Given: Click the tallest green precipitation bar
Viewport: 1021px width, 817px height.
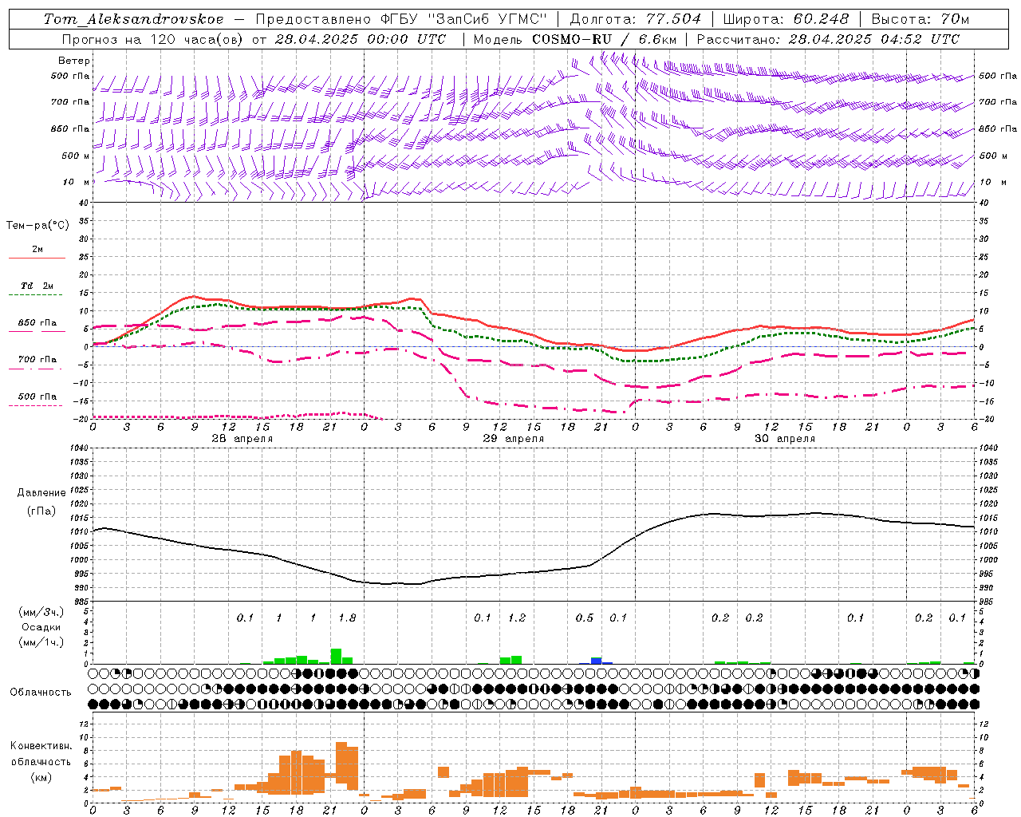Looking at the screenshot, I should pyautogui.click(x=336, y=656).
